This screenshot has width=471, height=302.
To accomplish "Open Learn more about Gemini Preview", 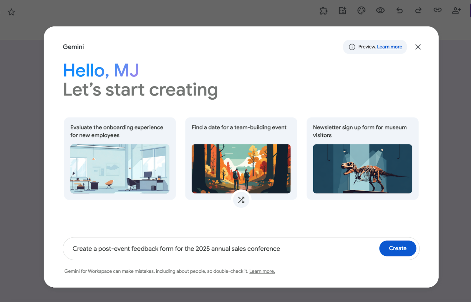I will tap(389, 47).
